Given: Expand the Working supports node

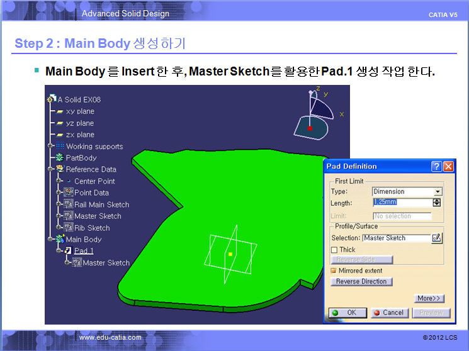Looking at the screenshot, I should tap(51, 147).
